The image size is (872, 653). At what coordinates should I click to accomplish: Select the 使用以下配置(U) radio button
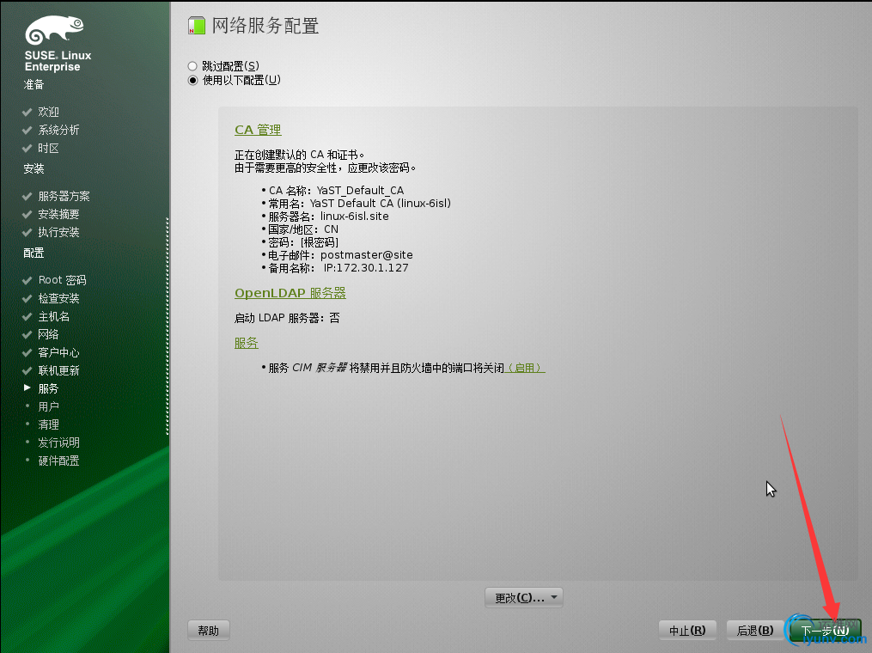(x=192, y=80)
